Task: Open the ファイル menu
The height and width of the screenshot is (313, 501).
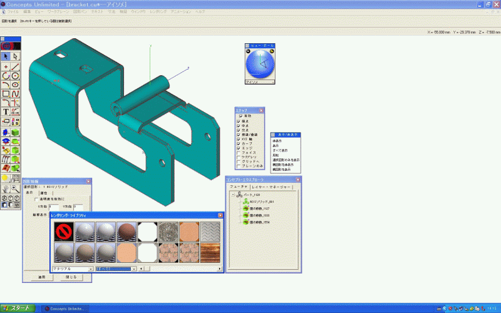Action: (x=13, y=11)
